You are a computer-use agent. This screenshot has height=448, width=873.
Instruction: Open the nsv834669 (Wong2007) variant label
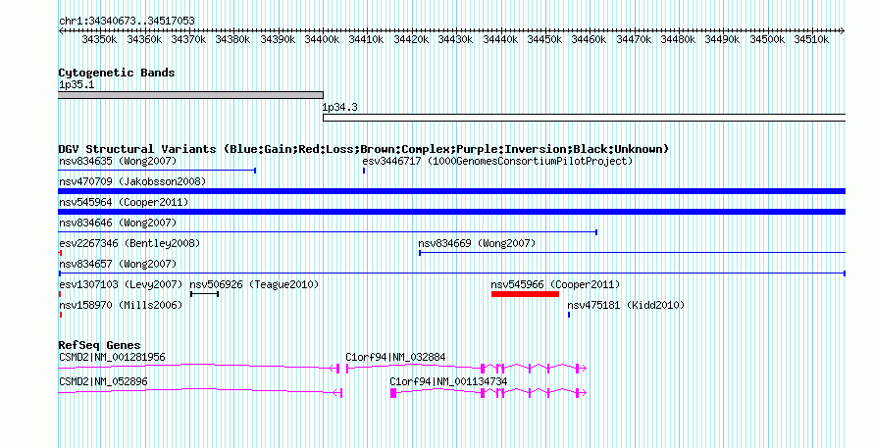pos(477,244)
